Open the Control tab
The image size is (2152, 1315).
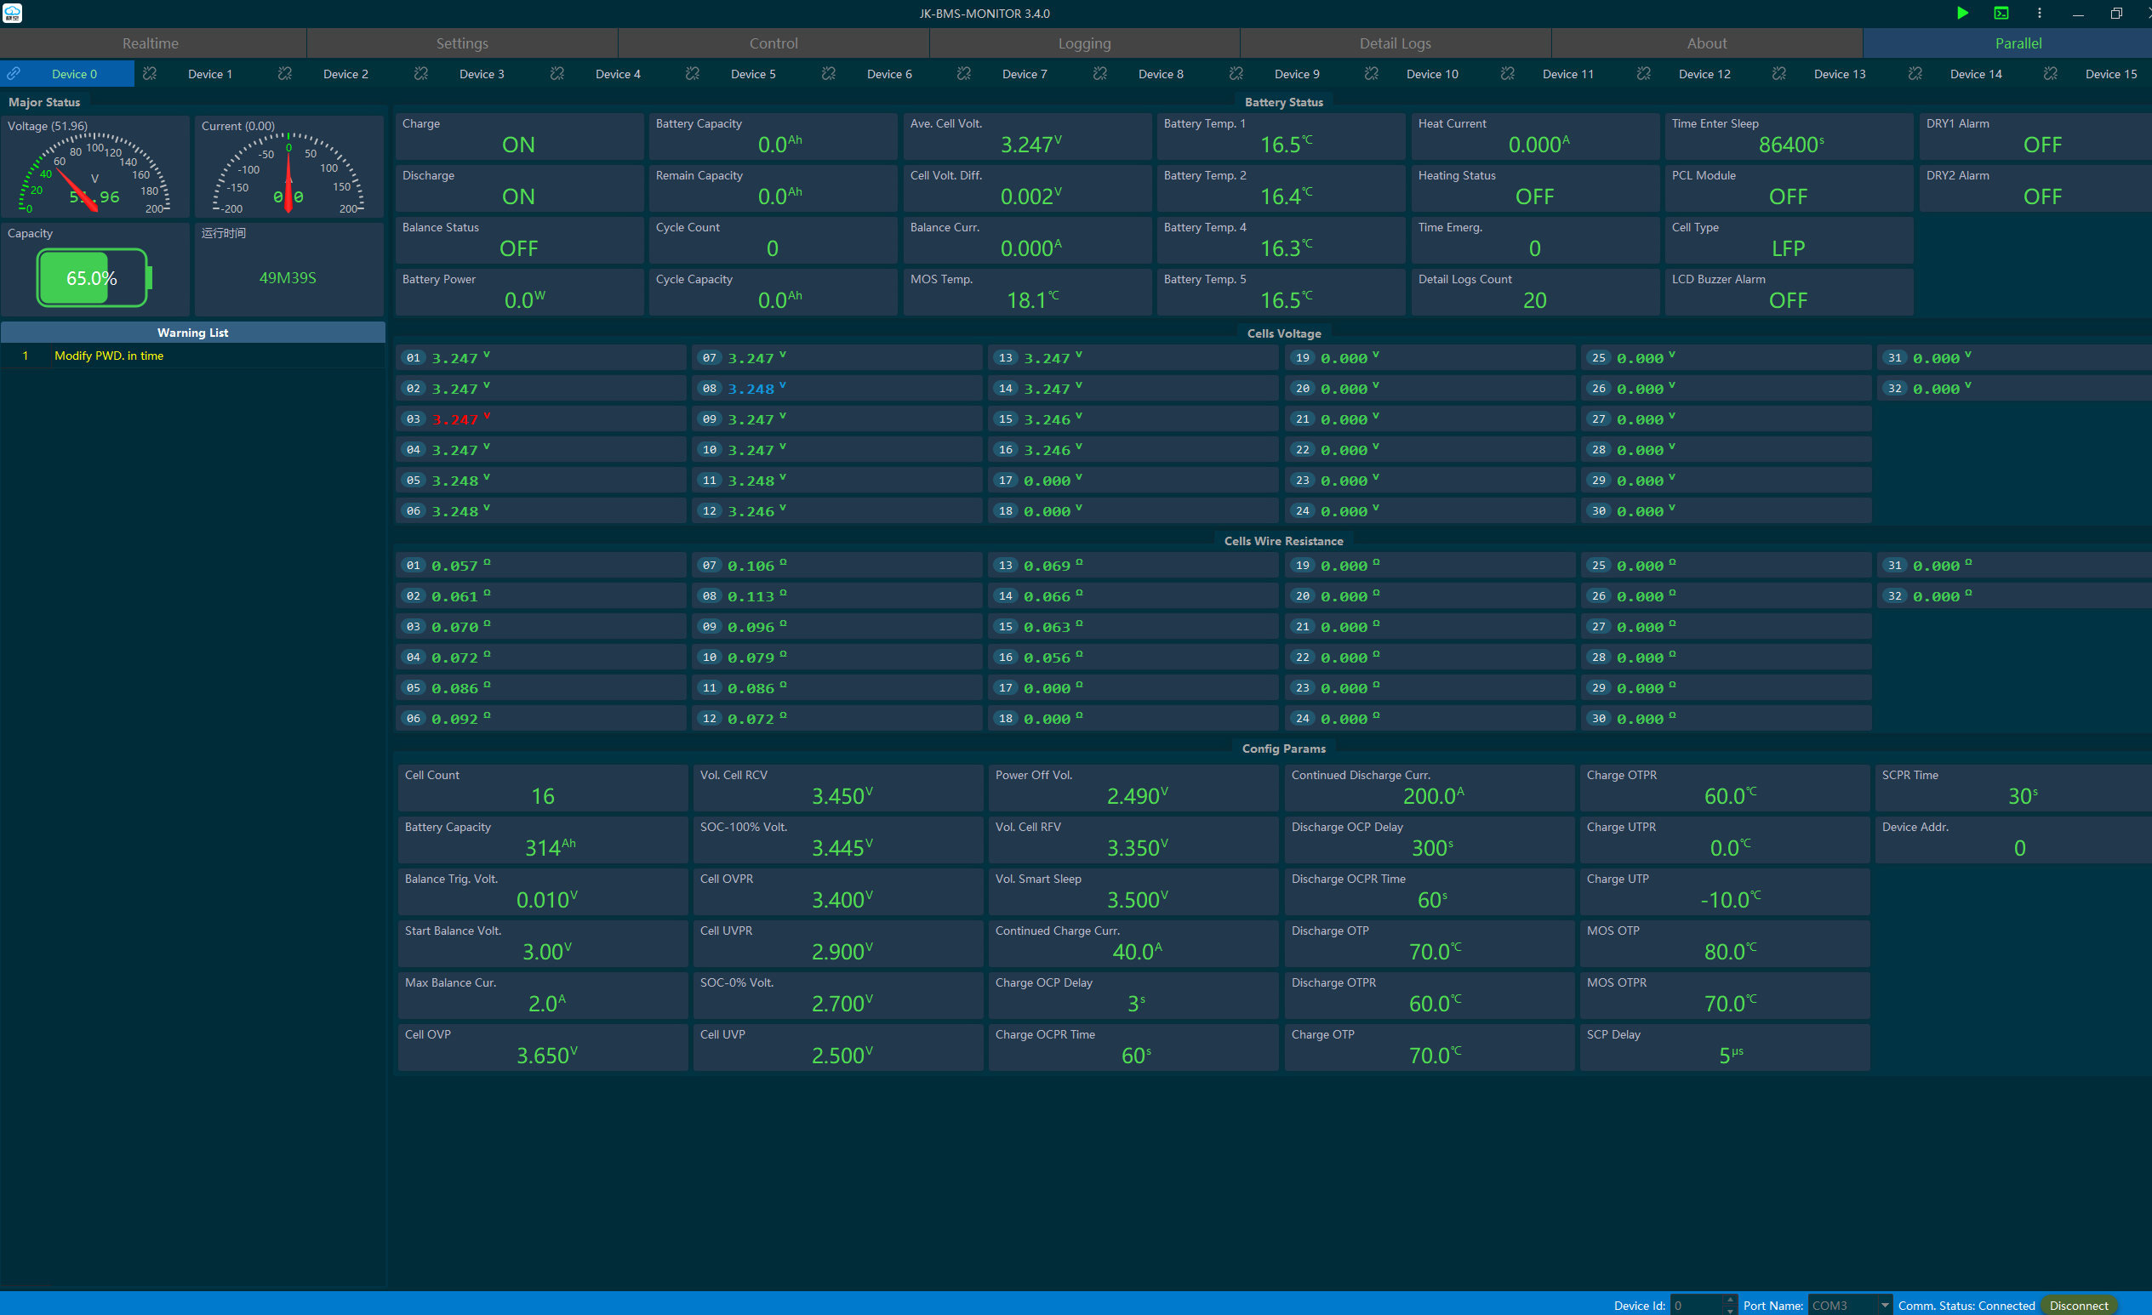coord(773,43)
